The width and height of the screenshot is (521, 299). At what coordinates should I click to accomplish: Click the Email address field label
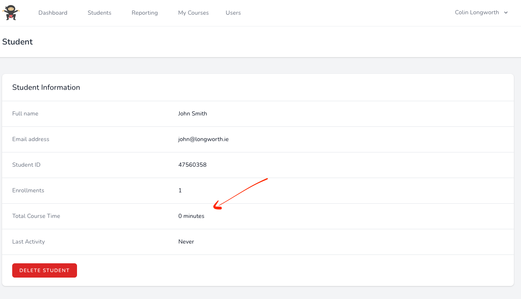(31, 139)
